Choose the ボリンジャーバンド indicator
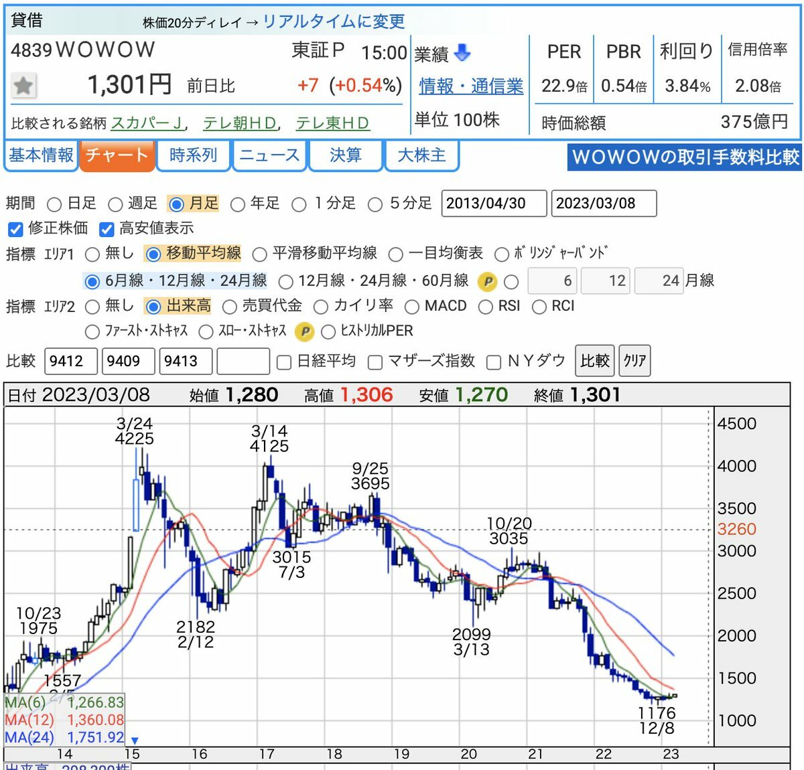 tap(501, 254)
